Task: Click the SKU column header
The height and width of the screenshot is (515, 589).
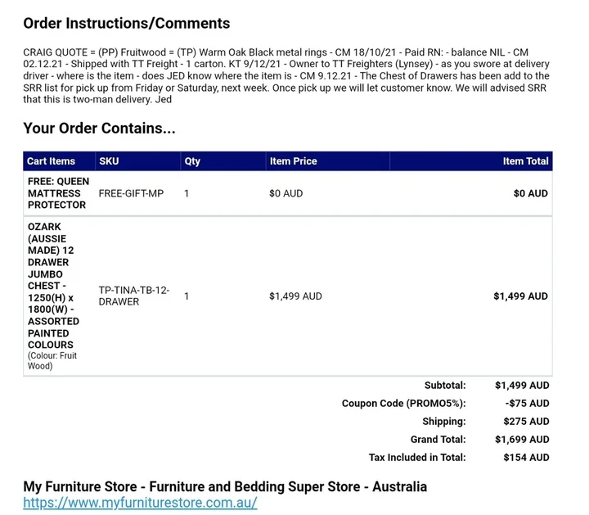Action: 109,161
